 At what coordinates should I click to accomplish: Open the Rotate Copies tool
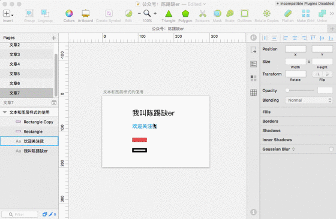(x=267, y=14)
